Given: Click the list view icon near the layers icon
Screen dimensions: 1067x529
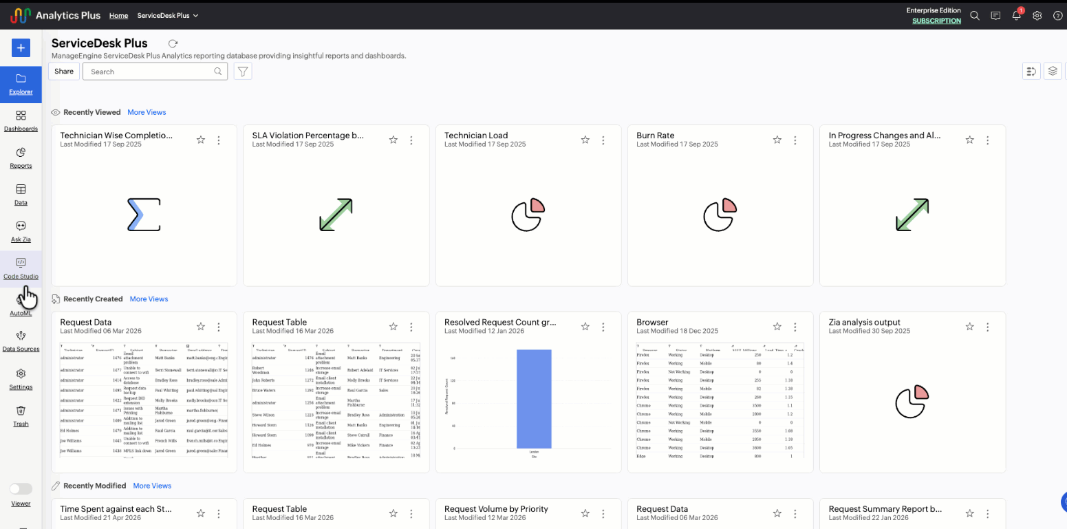Looking at the screenshot, I should click(1031, 71).
